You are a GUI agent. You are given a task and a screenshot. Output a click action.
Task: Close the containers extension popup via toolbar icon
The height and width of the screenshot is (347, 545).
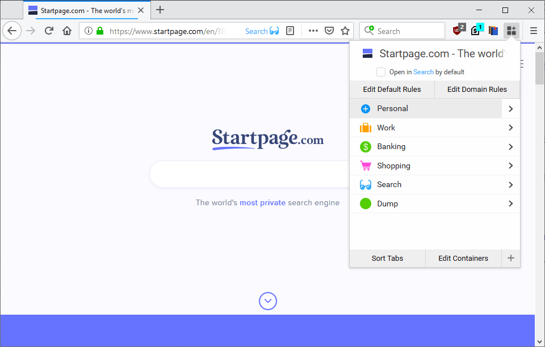click(x=512, y=31)
